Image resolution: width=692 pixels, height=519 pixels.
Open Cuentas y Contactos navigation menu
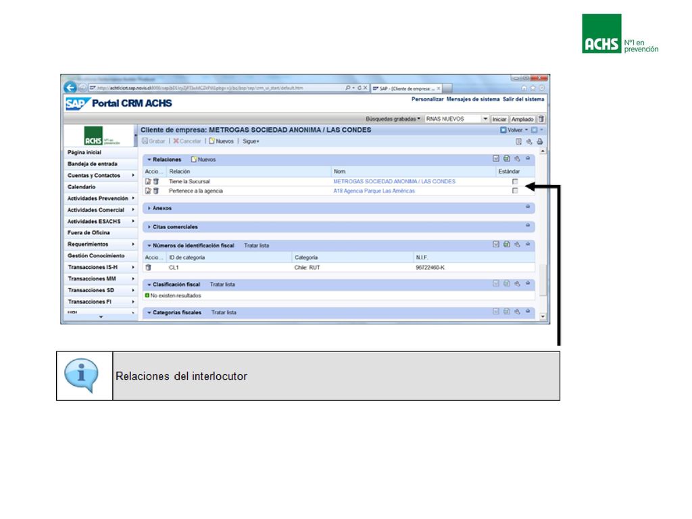101,176
